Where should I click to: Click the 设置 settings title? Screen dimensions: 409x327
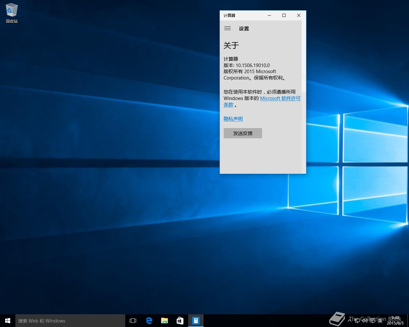click(244, 28)
